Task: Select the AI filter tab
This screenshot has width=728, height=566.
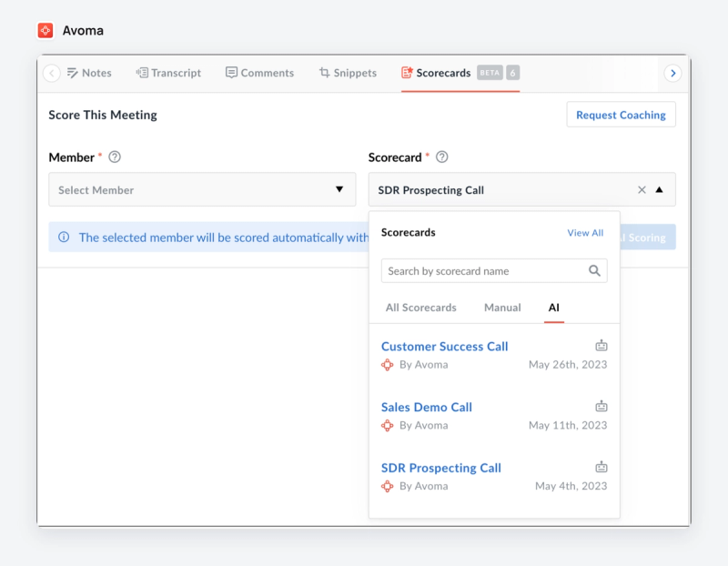Action: click(554, 308)
